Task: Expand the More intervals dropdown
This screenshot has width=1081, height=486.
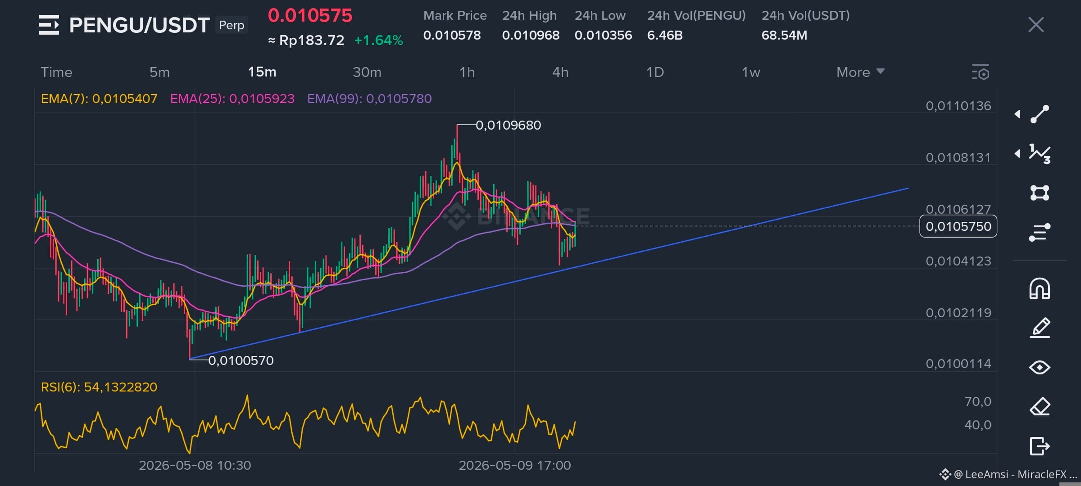Action: 860,72
